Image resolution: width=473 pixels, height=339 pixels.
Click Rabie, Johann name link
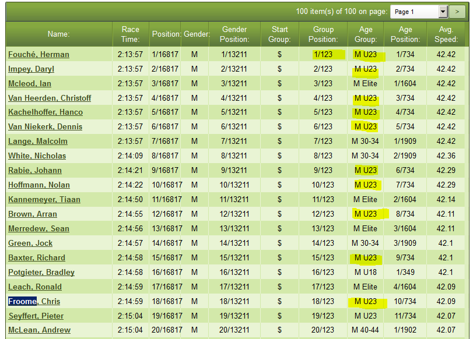(x=35, y=170)
